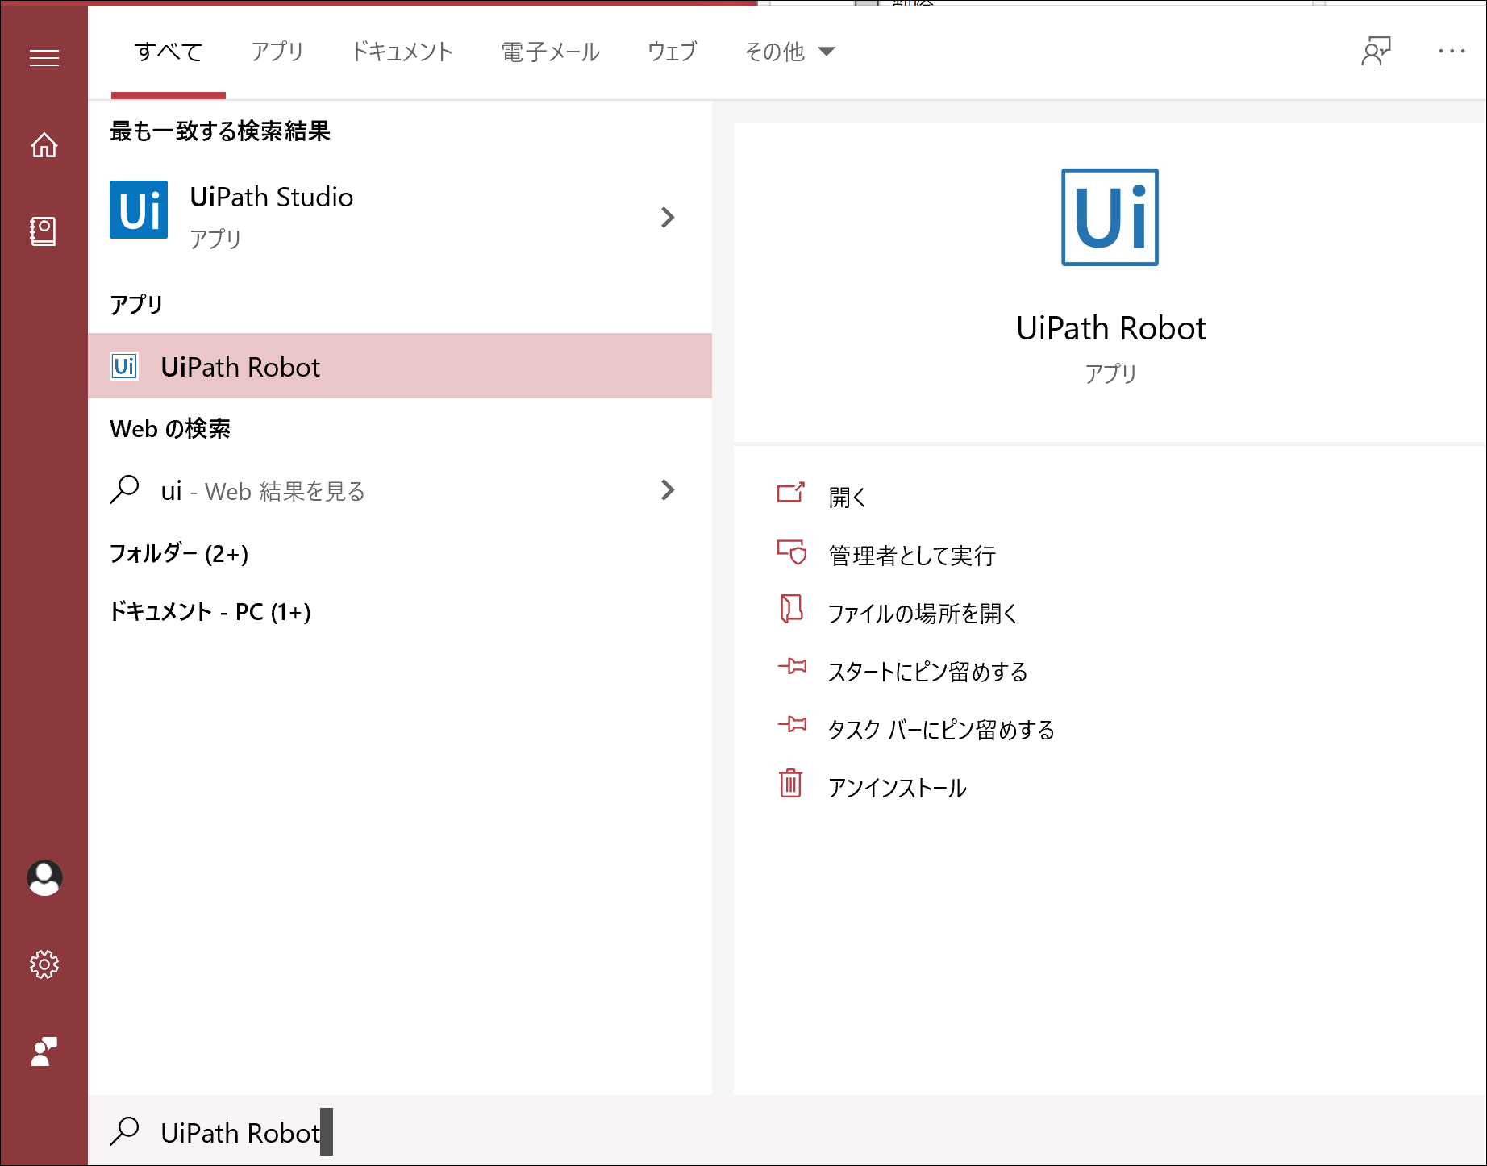Click the UiPath Robot search input field
Screen dimensions: 1487x1166
[787, 1131]
